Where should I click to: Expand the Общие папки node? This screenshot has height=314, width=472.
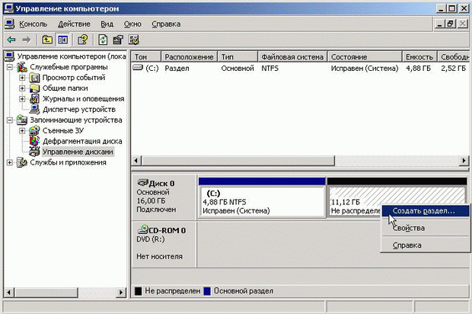point(22,88)
